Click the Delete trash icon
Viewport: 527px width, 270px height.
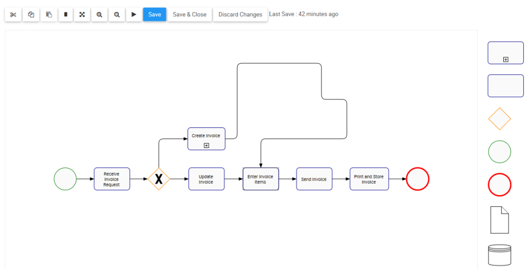65,15
